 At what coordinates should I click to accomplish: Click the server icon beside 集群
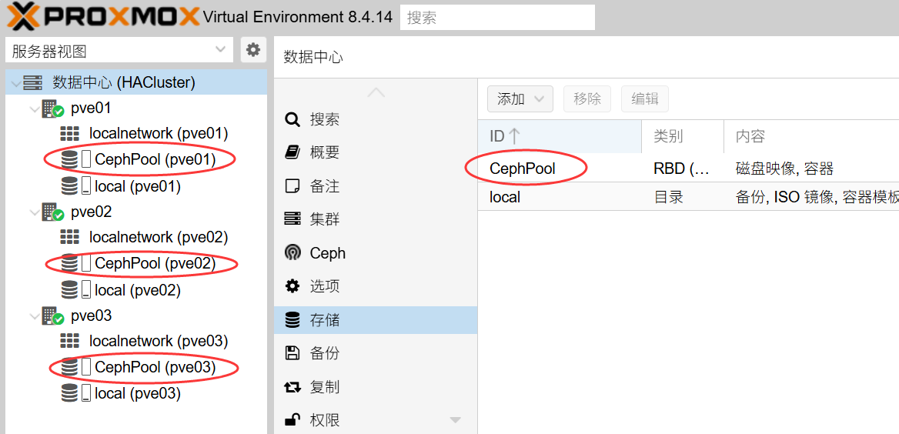pyautogui.click(x=292, y=219)
